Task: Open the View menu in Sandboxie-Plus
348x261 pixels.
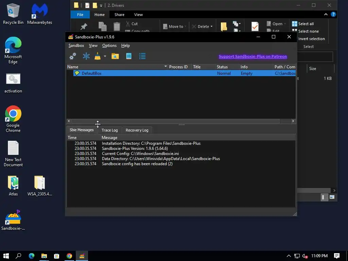Action: coord(93,46)
